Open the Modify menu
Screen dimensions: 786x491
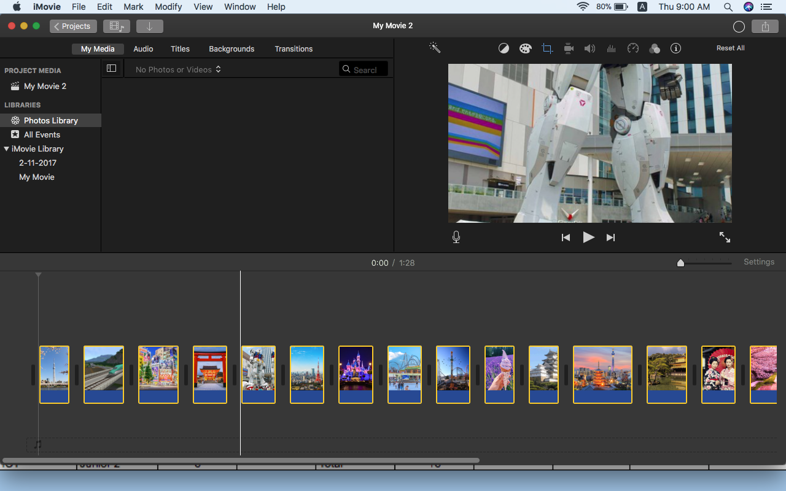tap(168, 7)
